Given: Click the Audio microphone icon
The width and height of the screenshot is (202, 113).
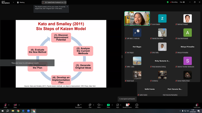Looking at the screenshot, I should tap(5, 105).
